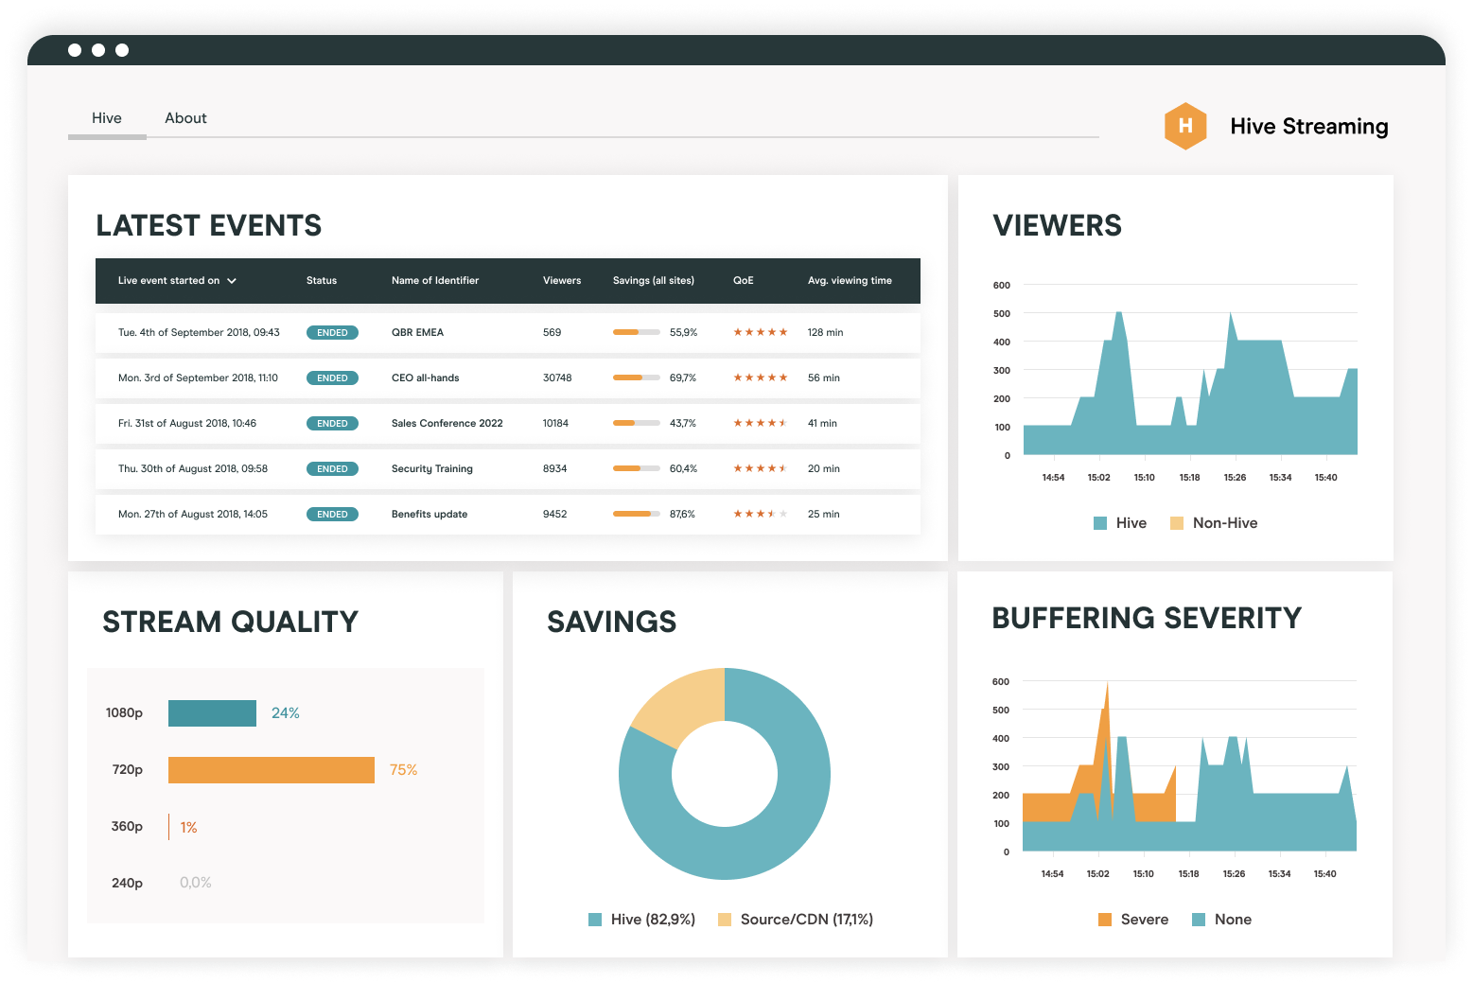This screenshot has height=983, width=1473.
Task: Click the Hive Streaming hexagon logo
Action: [1185, 125]
